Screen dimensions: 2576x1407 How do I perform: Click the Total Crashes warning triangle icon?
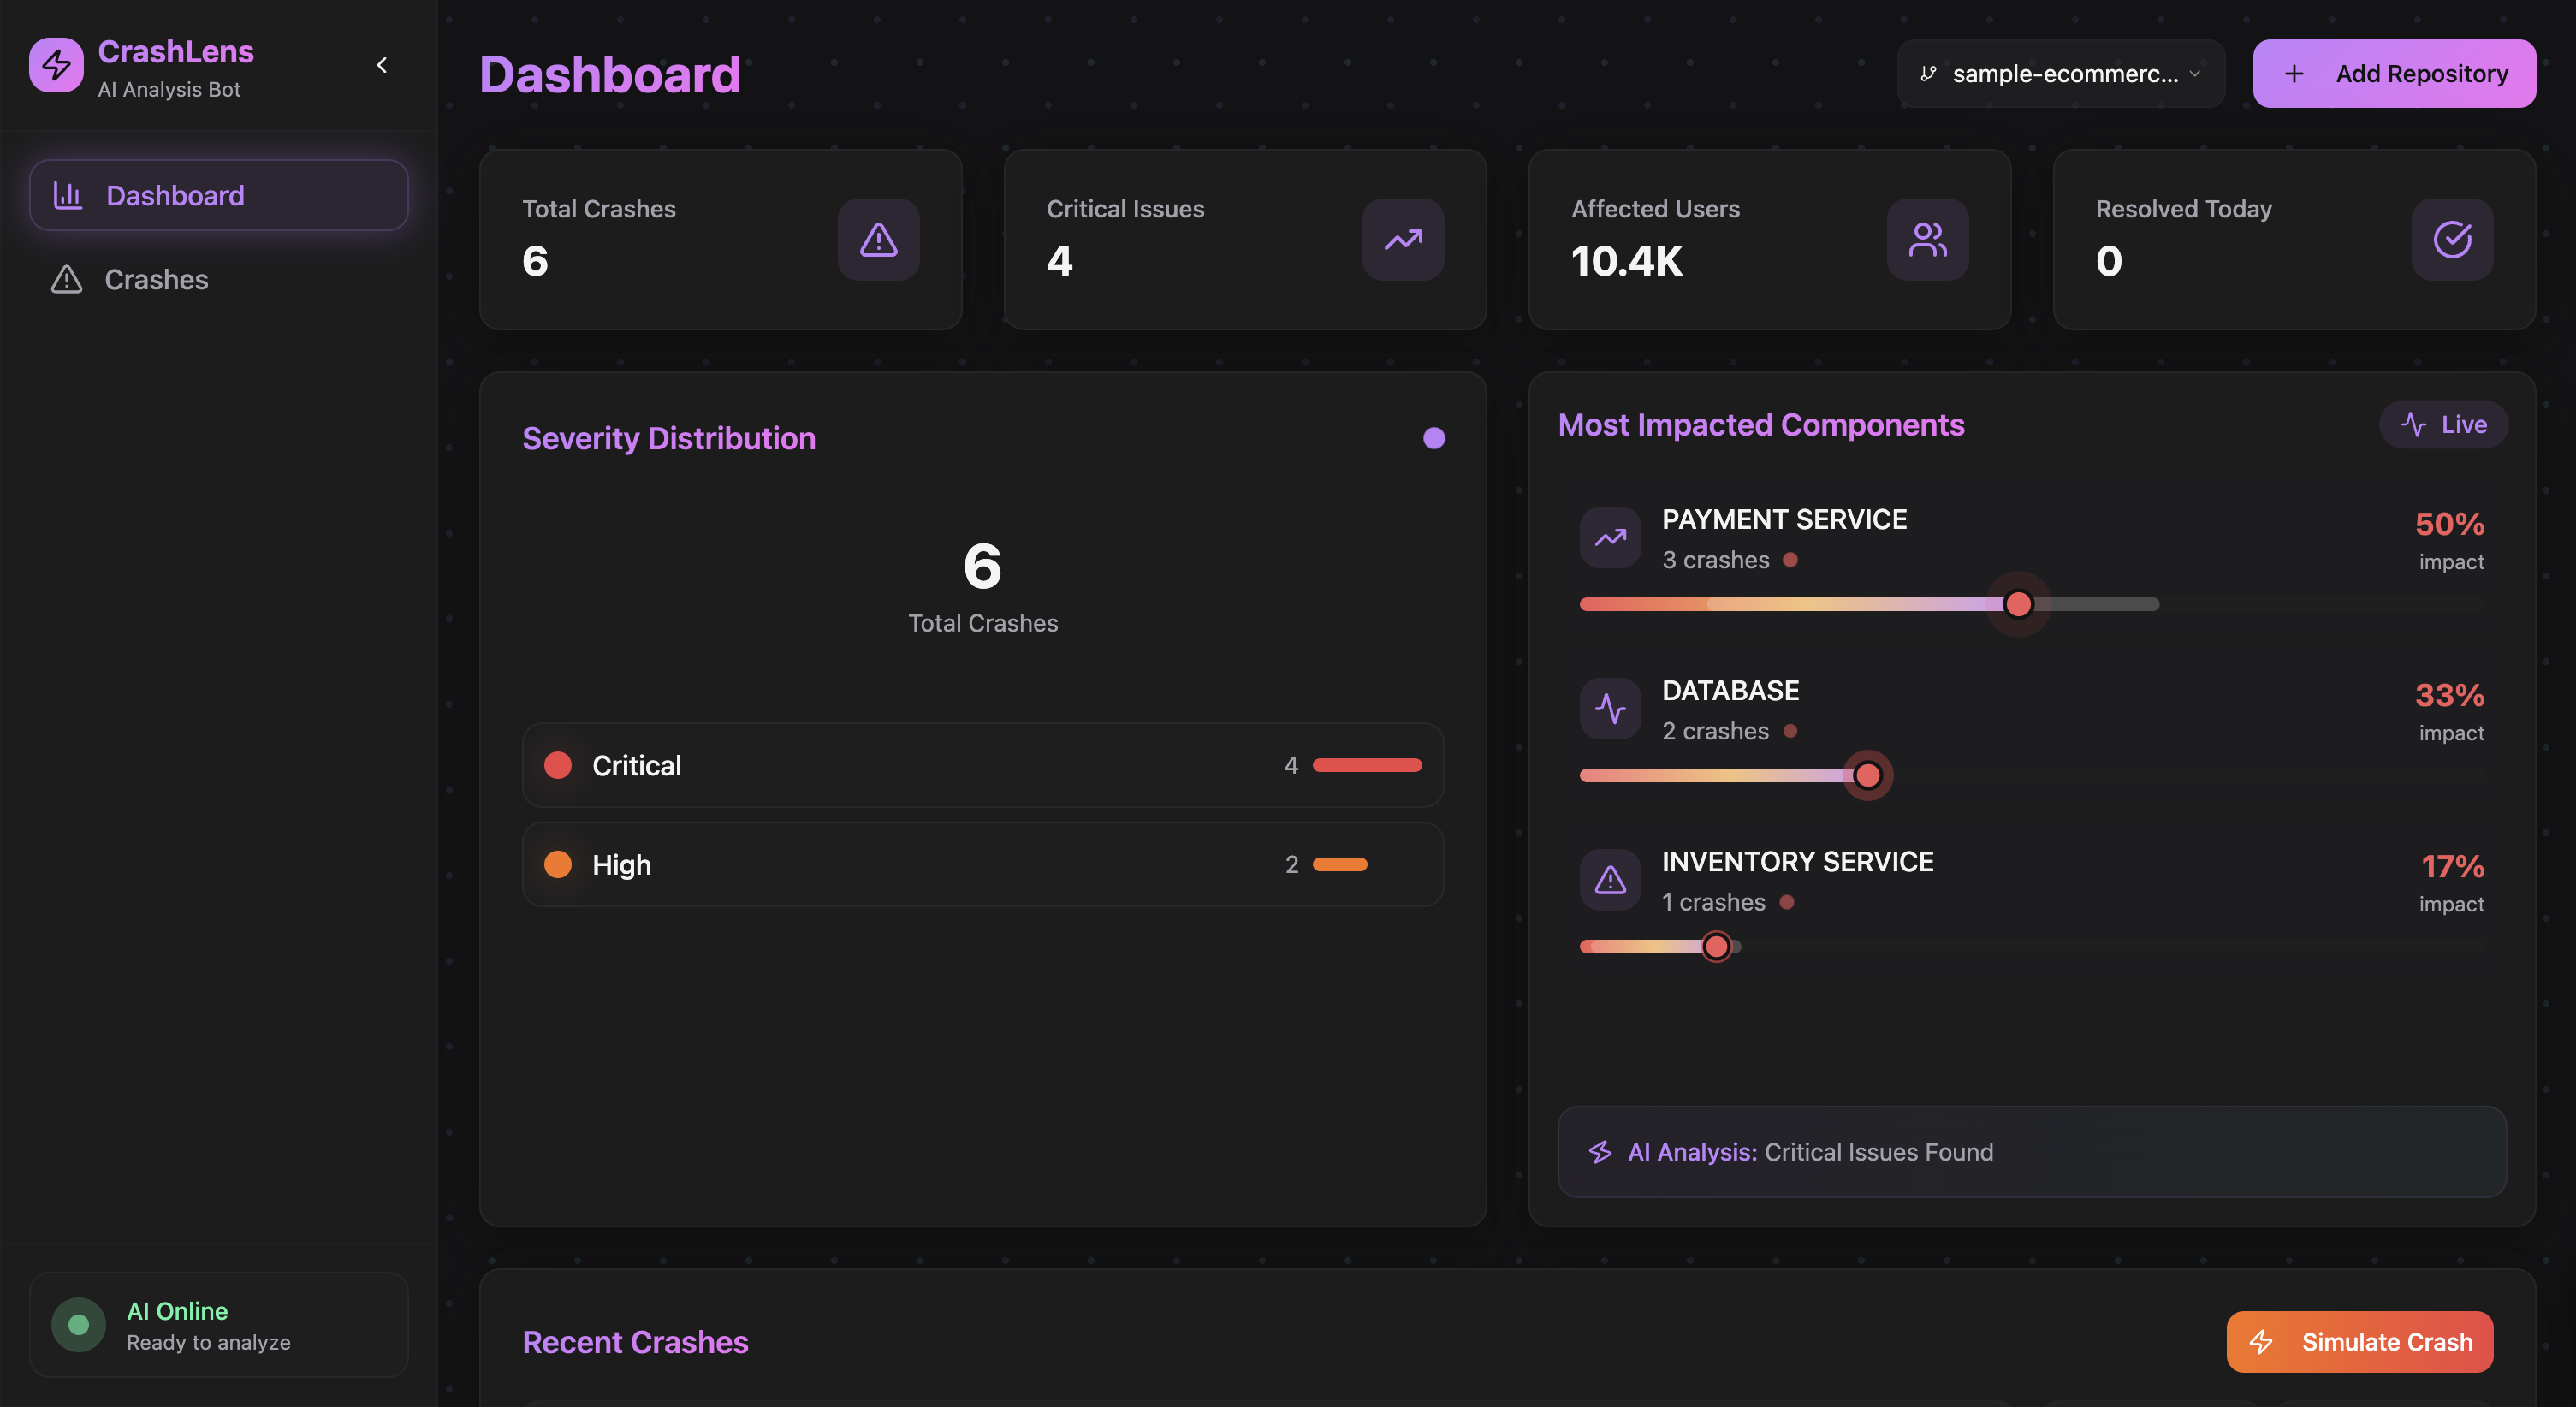pos(878,239)
